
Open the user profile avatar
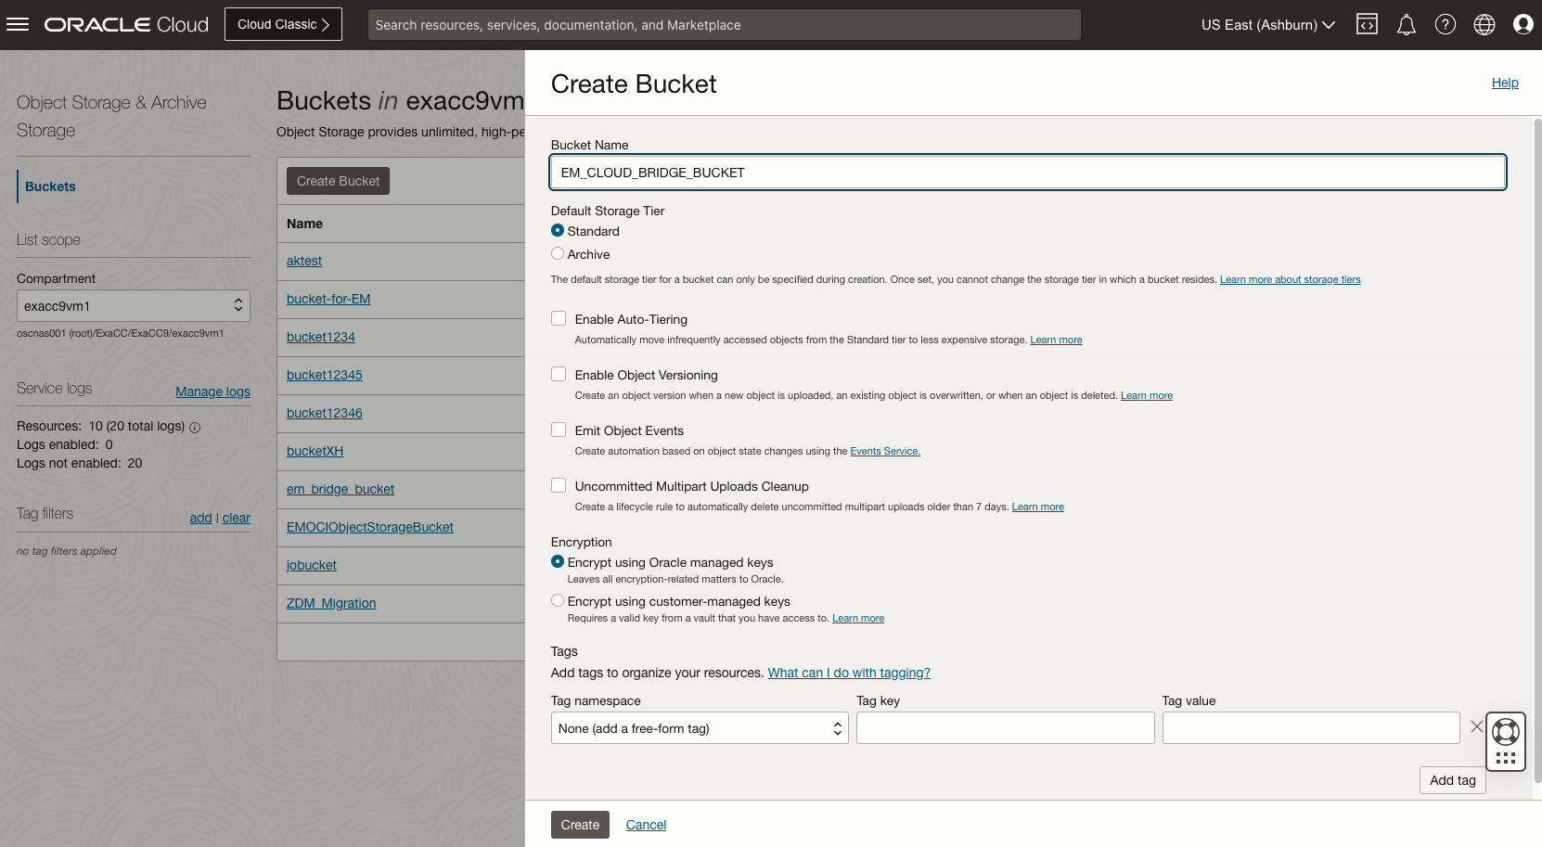pos(1523,25)
